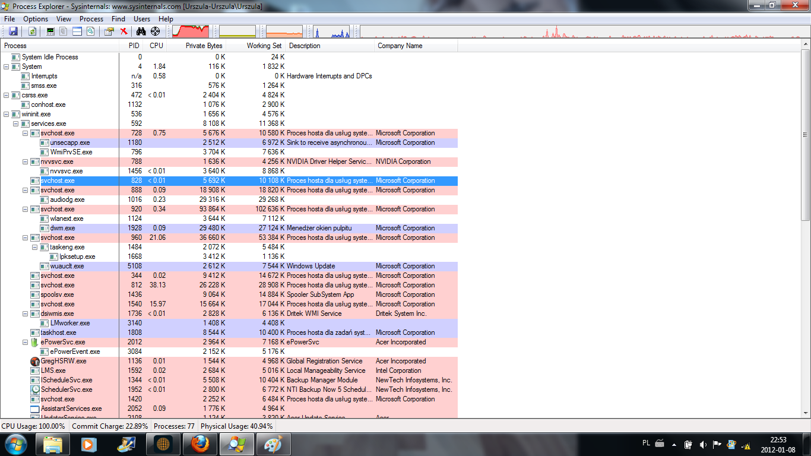Click the red Kill Process icon
Screen dimensions: 811x456
[123, 31]
